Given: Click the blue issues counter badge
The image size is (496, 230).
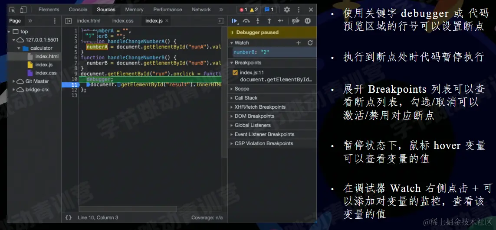Looking at the screenshot, I should [x=269, y=10].
